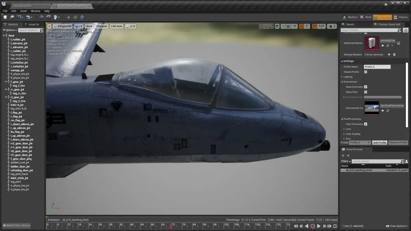Toggle rotation snapping angle icon
This screenshot has width=411, height=231.
pos(301,26)
